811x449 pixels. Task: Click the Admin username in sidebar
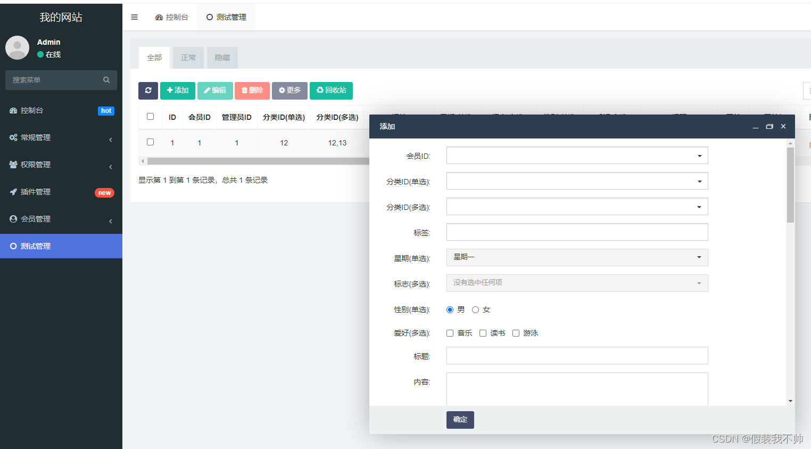tap(48, 42)
